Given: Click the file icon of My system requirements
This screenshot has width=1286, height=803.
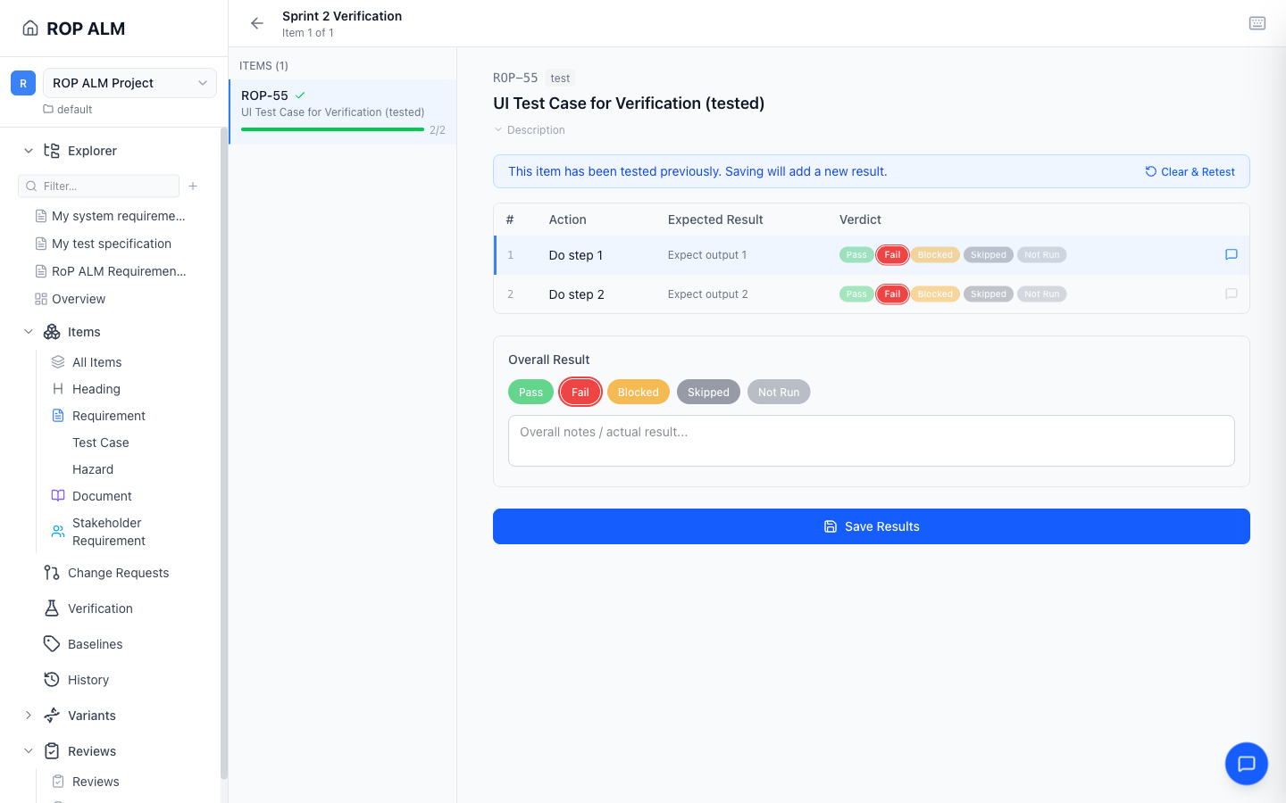Looking at the screenshot, I should pyautogui.click(x=41, y=216).
